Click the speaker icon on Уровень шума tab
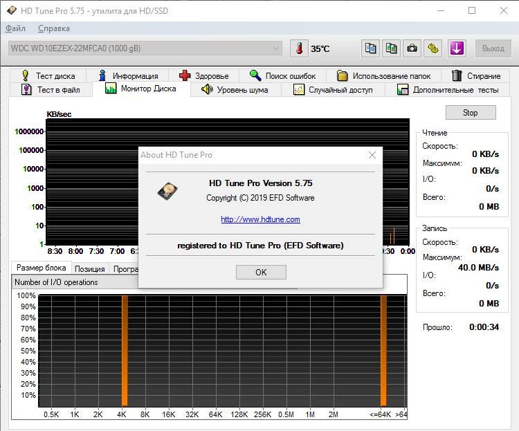Viewport: 519px width, 431px height. click(x=207, y=89)
